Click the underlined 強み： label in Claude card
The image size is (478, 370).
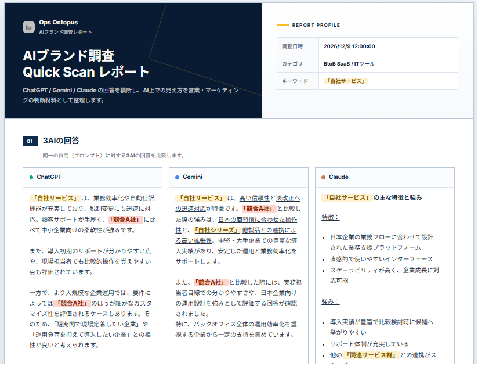pyautogui.click(x=331, y=302)
